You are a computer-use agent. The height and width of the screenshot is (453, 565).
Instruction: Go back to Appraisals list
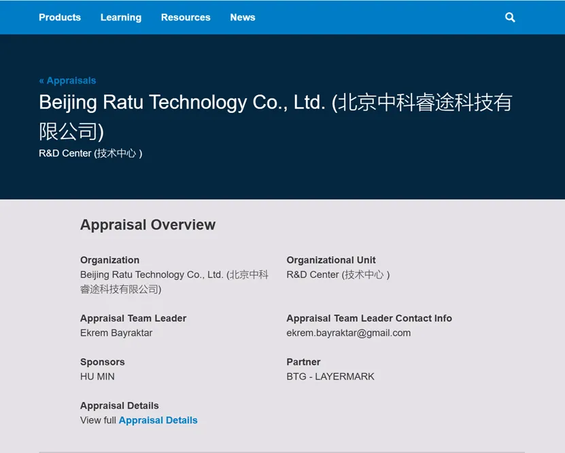point(68,80)
